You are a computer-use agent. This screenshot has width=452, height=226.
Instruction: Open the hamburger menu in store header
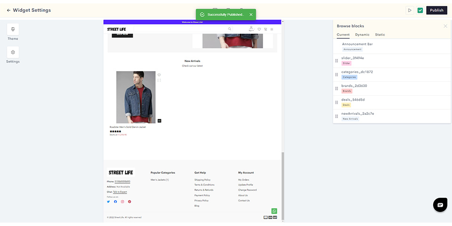[x=272, y=29]
